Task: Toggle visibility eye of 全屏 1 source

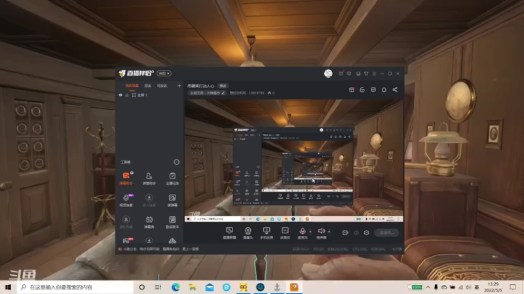Action: 121,95
